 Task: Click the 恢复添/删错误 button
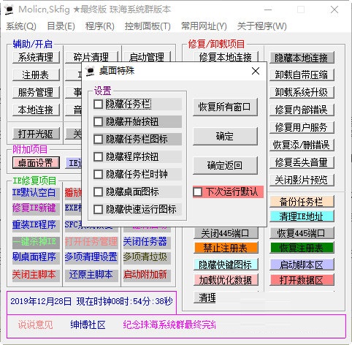pos(302,145)
